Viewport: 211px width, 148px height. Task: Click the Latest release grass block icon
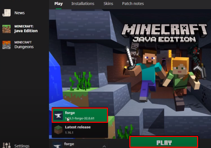[58, 130]
